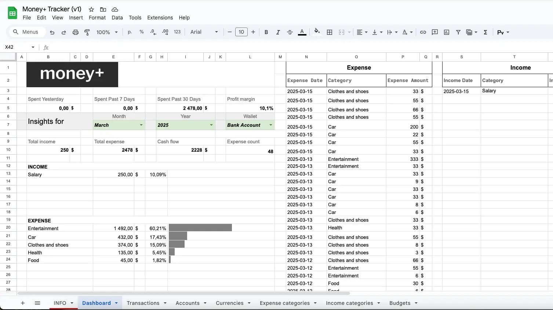This screenshot has width=553, height=310.
Task: Open the input tools Py button
Action: (503, 32)
